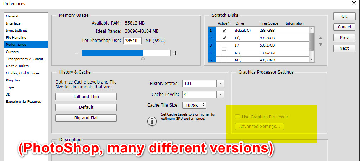This screenshot has height=161, width=360.
Task: Move scratch disk up with arrow icon
Action: (321, 38)
